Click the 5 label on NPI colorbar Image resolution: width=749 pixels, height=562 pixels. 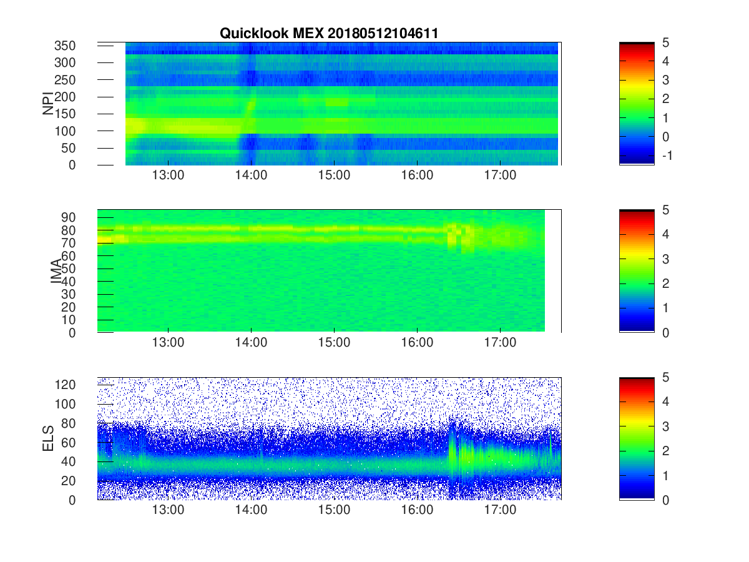667,42
